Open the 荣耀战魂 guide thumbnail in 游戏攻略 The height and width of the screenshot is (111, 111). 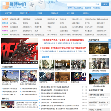[79, 64]
